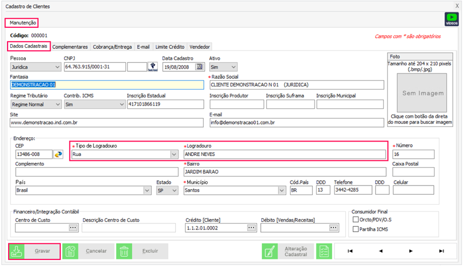Expand the Município dropdown list
The width and height of the screenshot is (464, 267).
[x=282, y=190]
